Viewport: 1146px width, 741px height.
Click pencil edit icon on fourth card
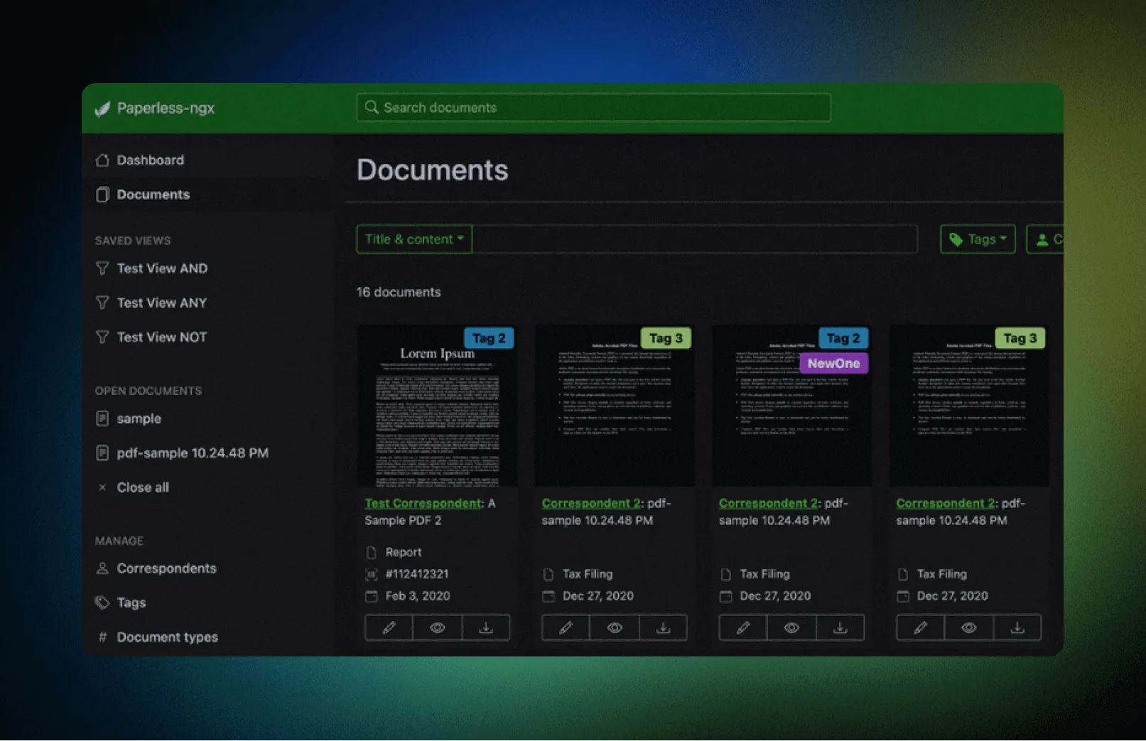click(920, 627)
